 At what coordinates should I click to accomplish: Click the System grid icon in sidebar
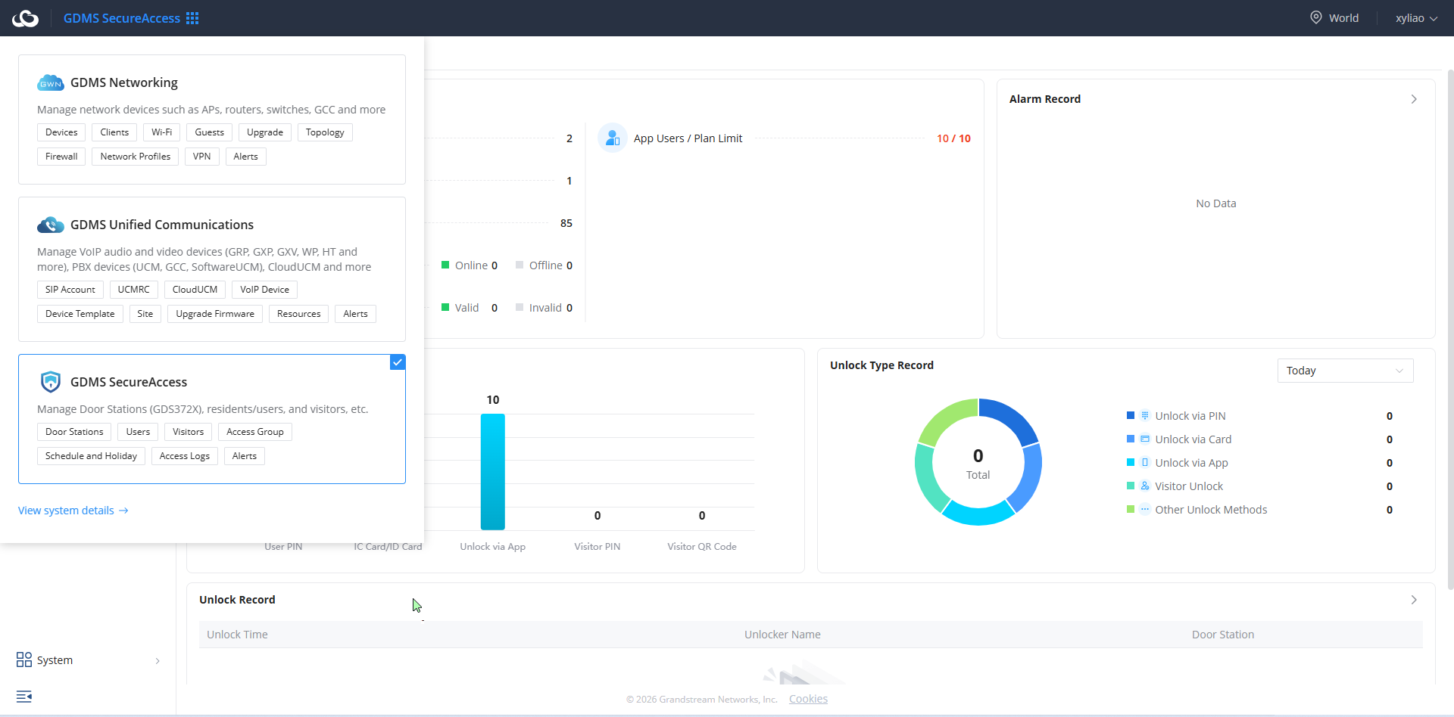pyautogui.click(x=24, y=660)
